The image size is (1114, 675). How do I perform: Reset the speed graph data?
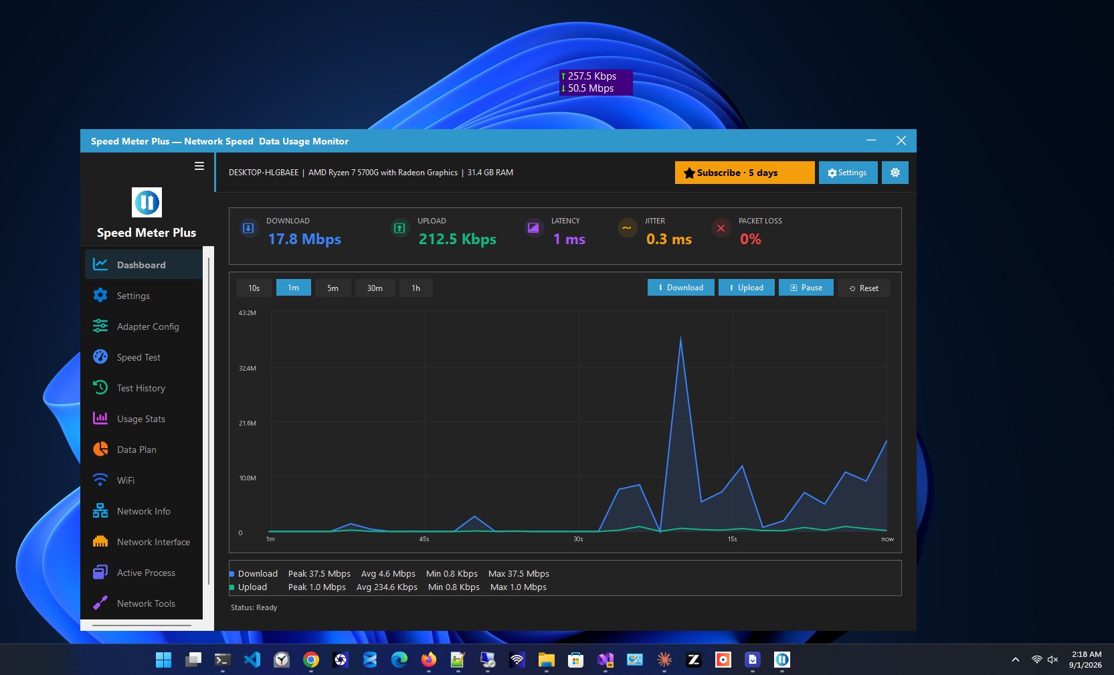(x=864, y=288)
